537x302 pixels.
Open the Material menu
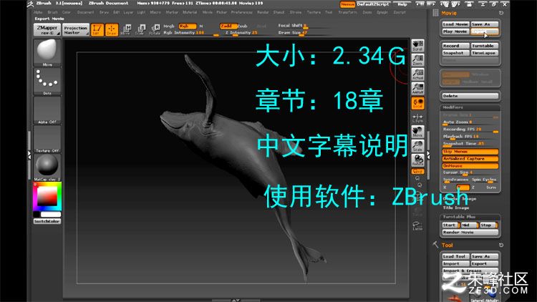click(x=190, y=12)
